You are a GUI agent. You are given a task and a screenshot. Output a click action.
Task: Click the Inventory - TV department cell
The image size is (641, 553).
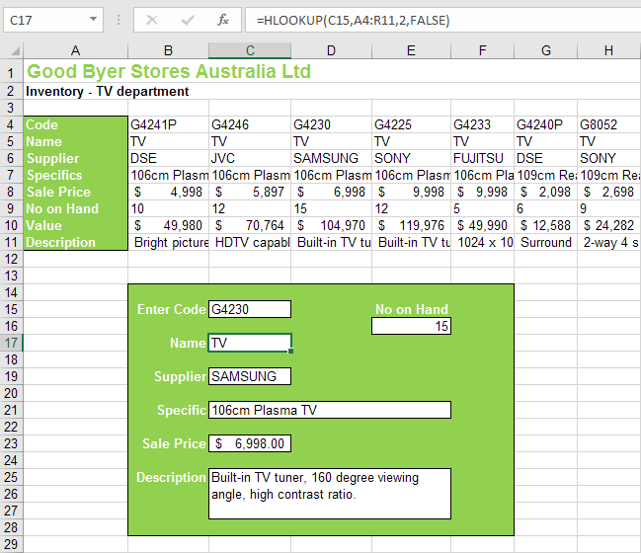[x=107, y=91]
